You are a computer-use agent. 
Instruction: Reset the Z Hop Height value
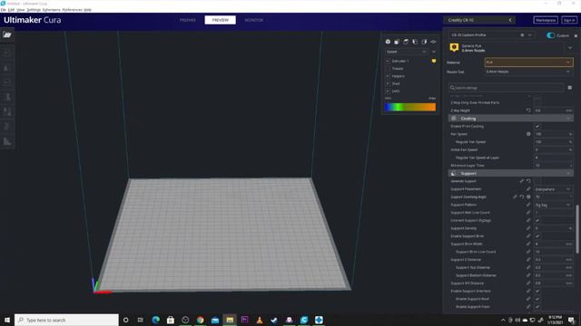pos(528,110)
